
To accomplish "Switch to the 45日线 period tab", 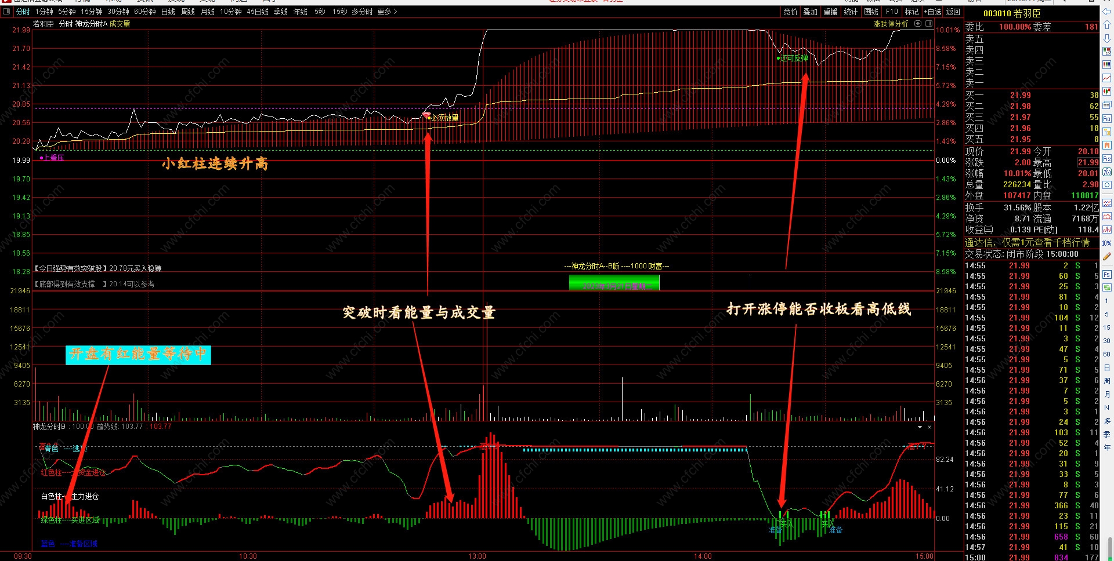I will click(x=258, y=12).
